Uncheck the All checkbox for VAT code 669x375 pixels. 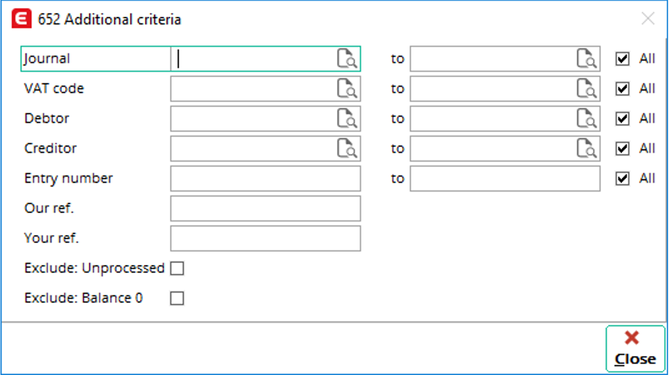(622, 89)
